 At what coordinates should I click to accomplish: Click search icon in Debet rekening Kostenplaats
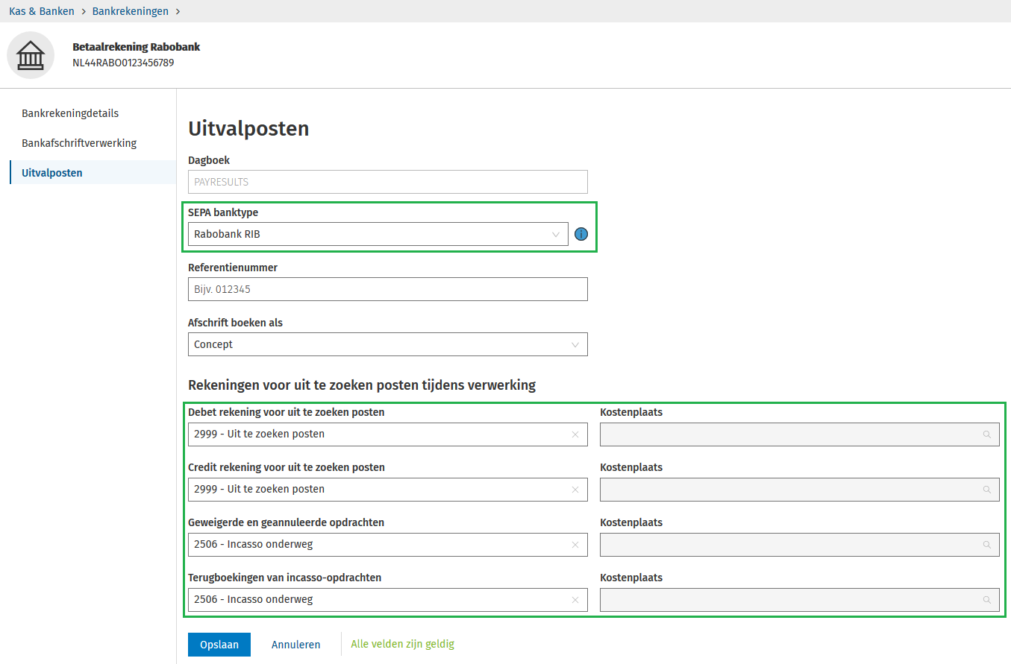[986, 434]
